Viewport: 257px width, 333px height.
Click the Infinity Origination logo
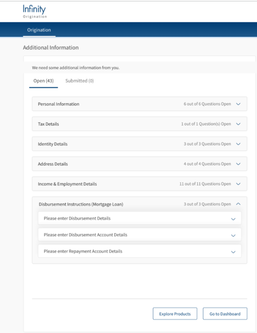35,12
